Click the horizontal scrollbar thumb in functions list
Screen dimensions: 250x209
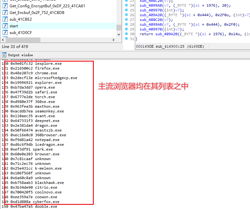click(x=23, y=40)
